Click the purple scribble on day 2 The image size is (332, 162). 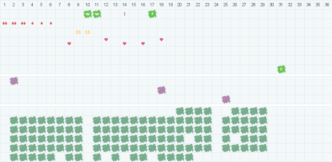[x=14, y=81]
